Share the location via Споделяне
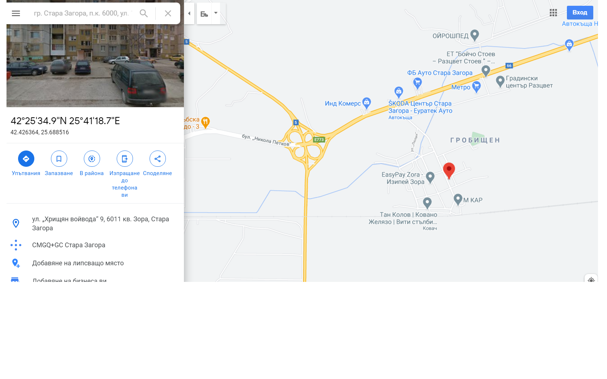The width and height of the screenshot is (607, 379). pyautogui.click(x=158, y=159)
